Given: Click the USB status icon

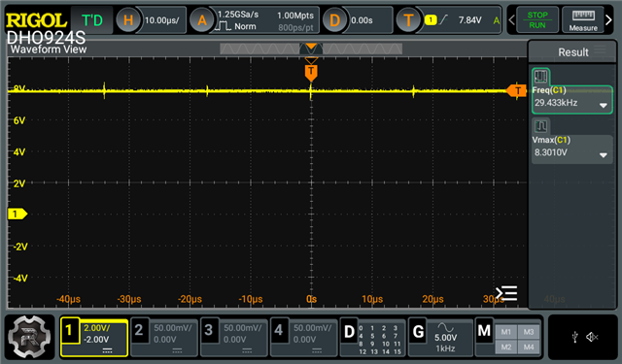Looking at the screenshot, I should (x=574, y=337).
